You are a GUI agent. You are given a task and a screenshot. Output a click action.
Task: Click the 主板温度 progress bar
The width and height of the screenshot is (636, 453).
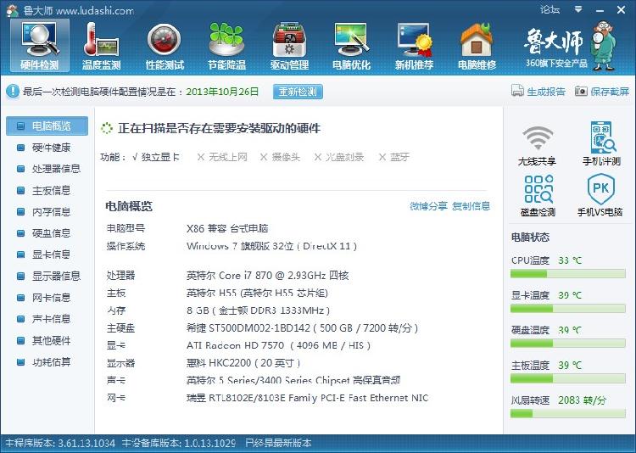[x=568, y=378]
